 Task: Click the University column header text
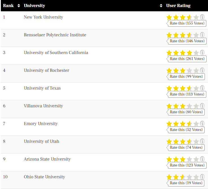tap(34, 6)
